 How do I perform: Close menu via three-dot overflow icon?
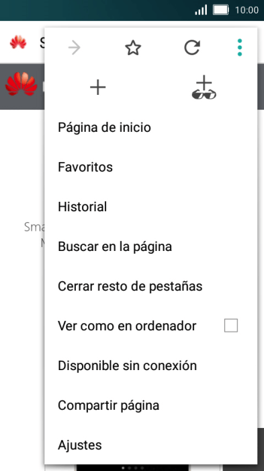tap(239, 48)
